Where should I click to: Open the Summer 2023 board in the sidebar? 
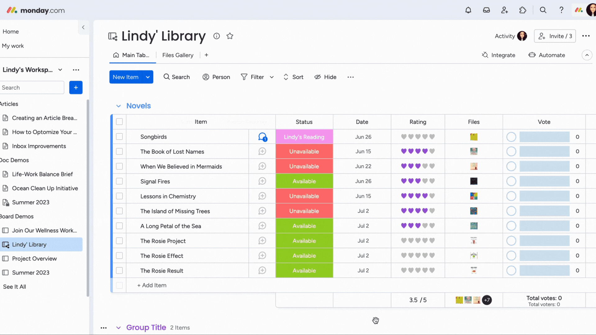coord(30,272)
